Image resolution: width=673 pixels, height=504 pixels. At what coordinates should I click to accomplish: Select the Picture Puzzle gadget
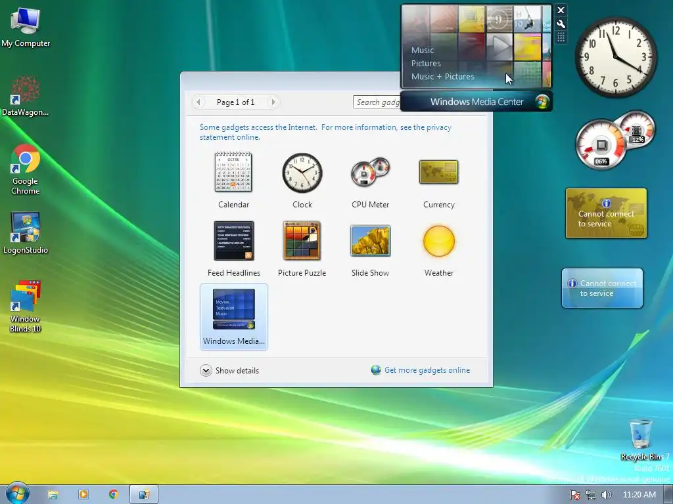(x=302, y=249)
